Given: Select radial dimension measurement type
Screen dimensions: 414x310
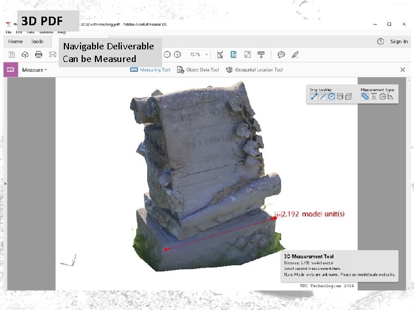Looking at the screenshot, I should pos(382,96).
